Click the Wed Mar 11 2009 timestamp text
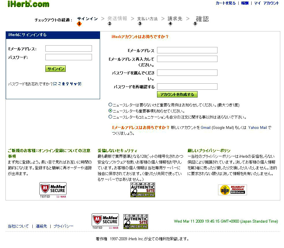This screenshot has width=284, height=248. click(226, 221)
